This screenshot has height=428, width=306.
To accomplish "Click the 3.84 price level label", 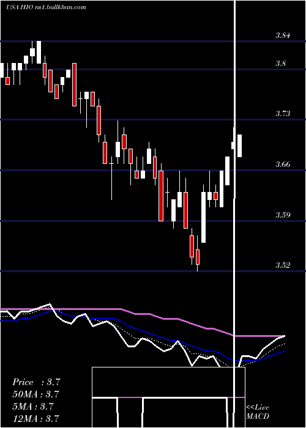I will pyautogui.click(x=283, y=35).
